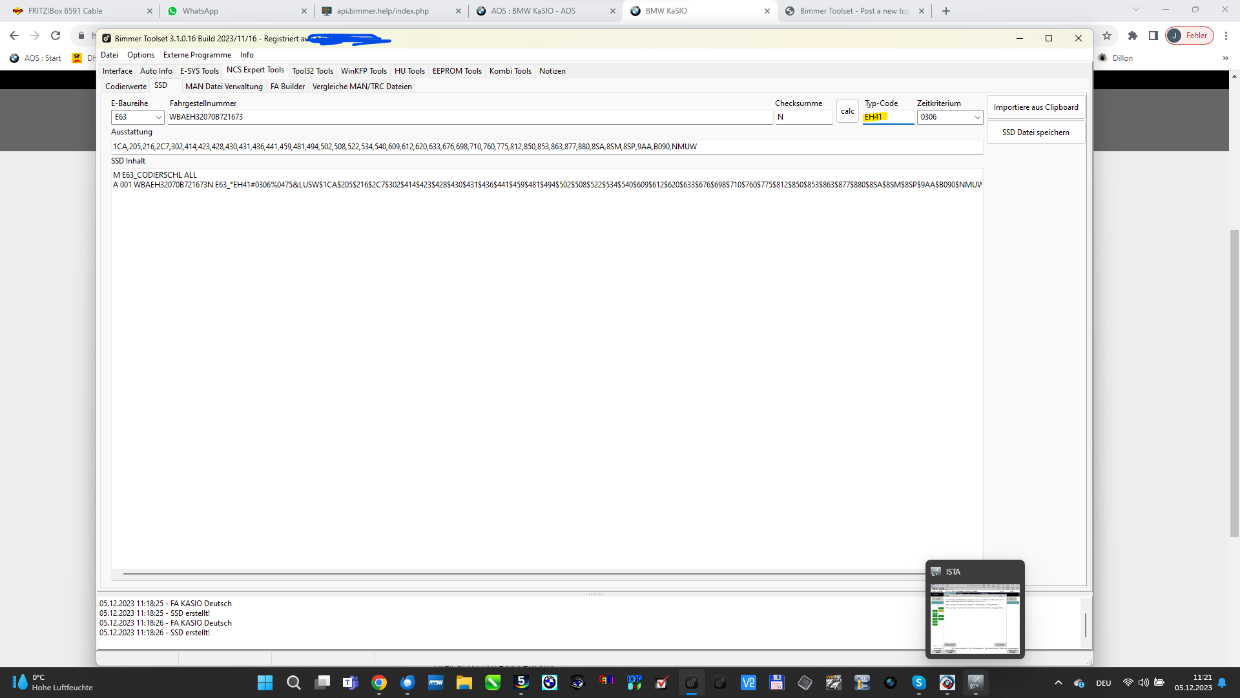The width and height of the screenshot is (1240, 698).
Task: Click SSD Datei speichern button
Action: (x=1036, y=132)
